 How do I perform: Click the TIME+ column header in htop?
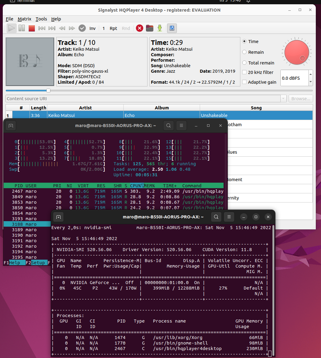click(170, 186)
